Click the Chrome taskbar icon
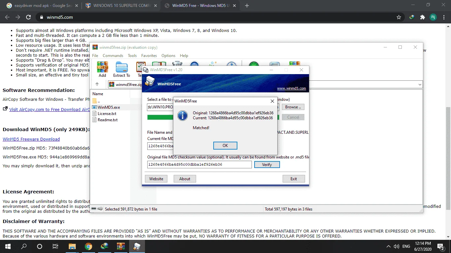 [88, 246]
